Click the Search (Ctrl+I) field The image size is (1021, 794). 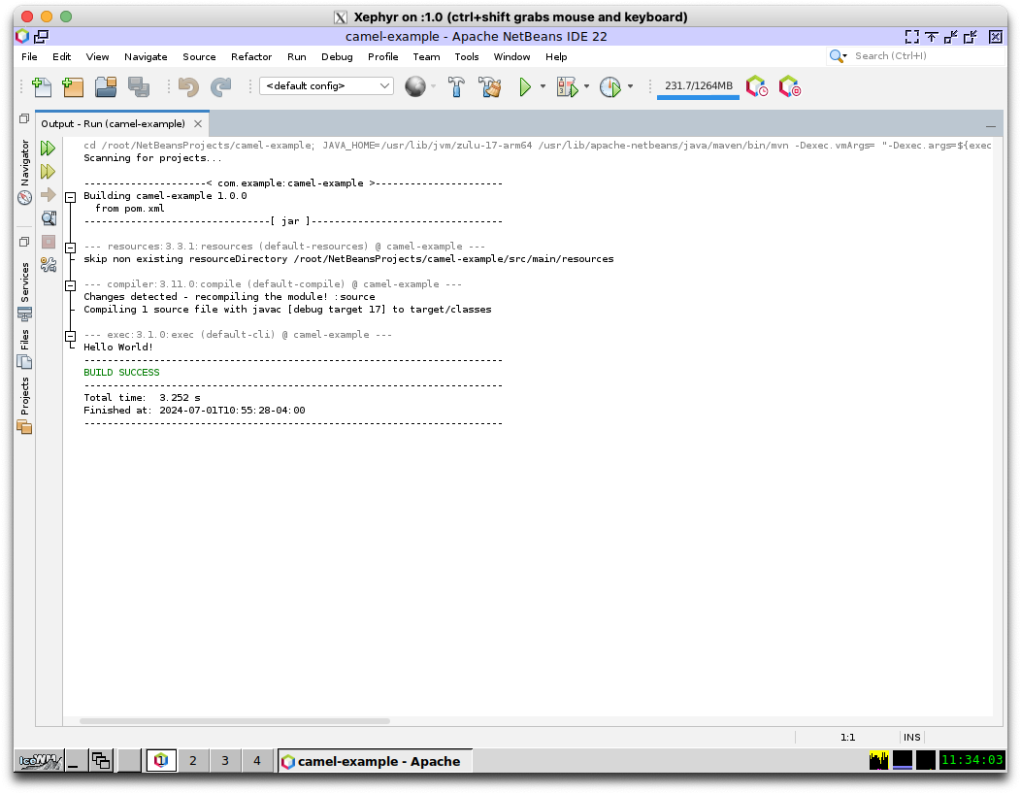pos(927,56)
